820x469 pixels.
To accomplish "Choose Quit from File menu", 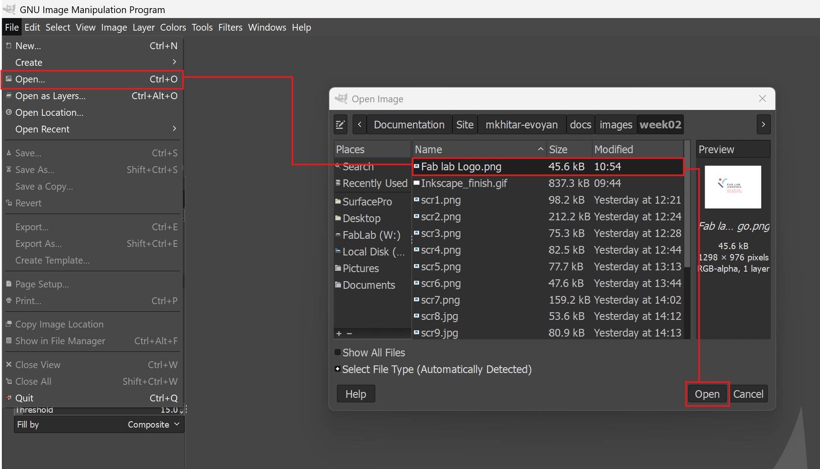I will click(92, 398).
